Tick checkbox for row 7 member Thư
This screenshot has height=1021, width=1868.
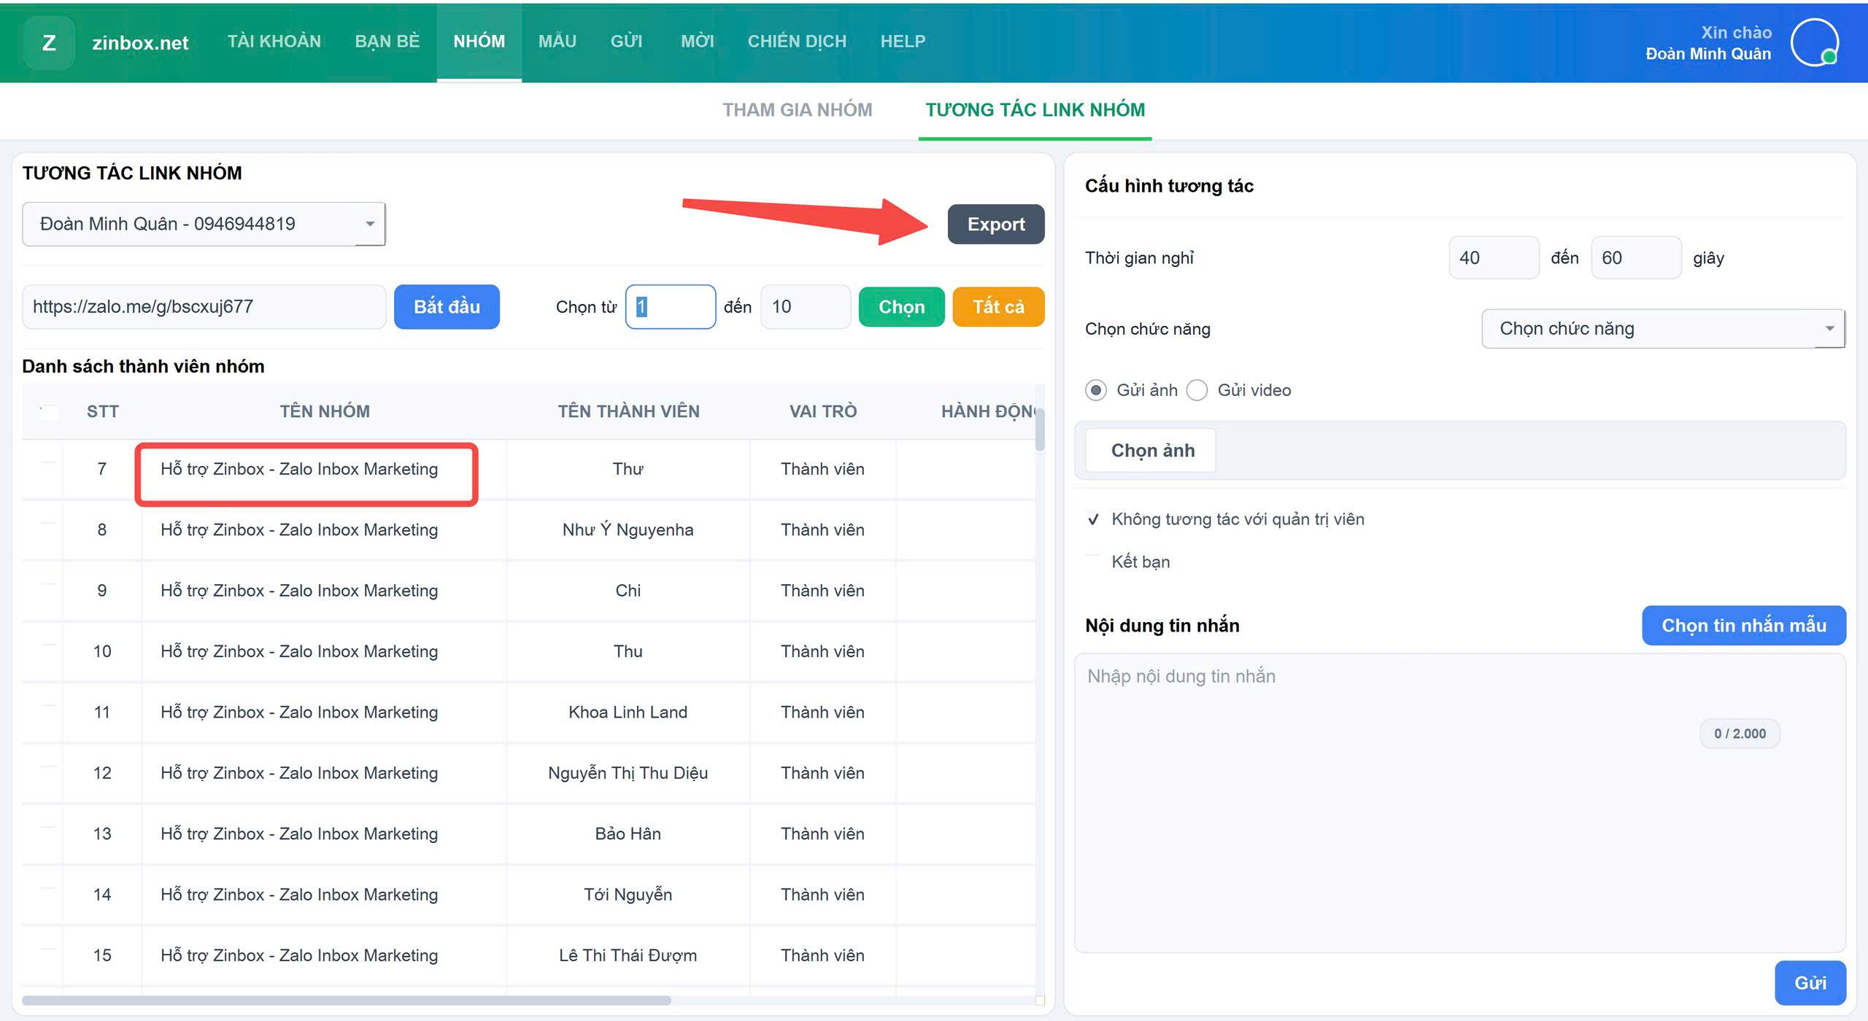pos(48,468)
